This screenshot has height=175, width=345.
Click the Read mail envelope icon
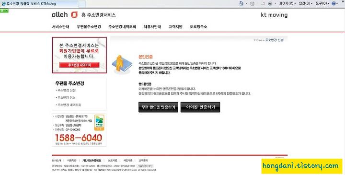click(x=263, y=3)
